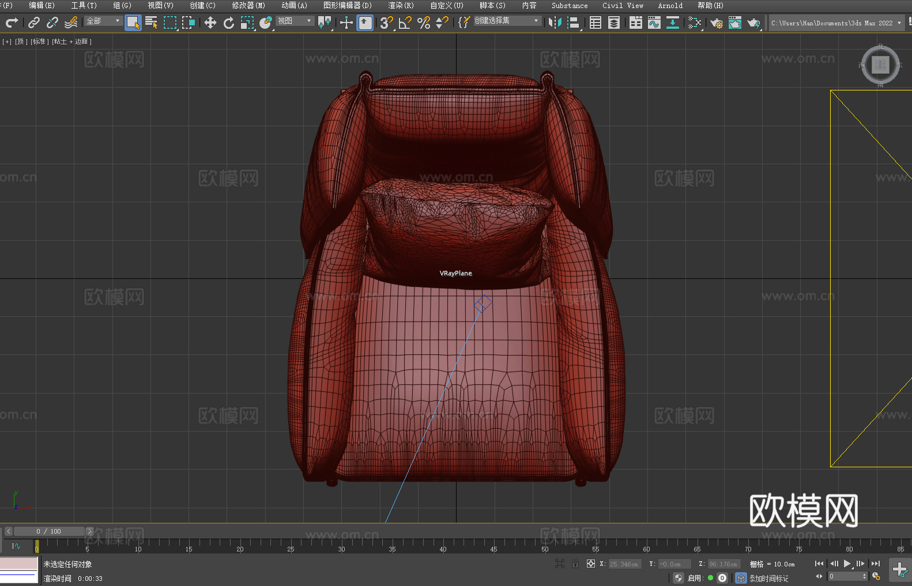912x586 pixels.
Task: Click the Align tool icon
Action: coord(574,22)
